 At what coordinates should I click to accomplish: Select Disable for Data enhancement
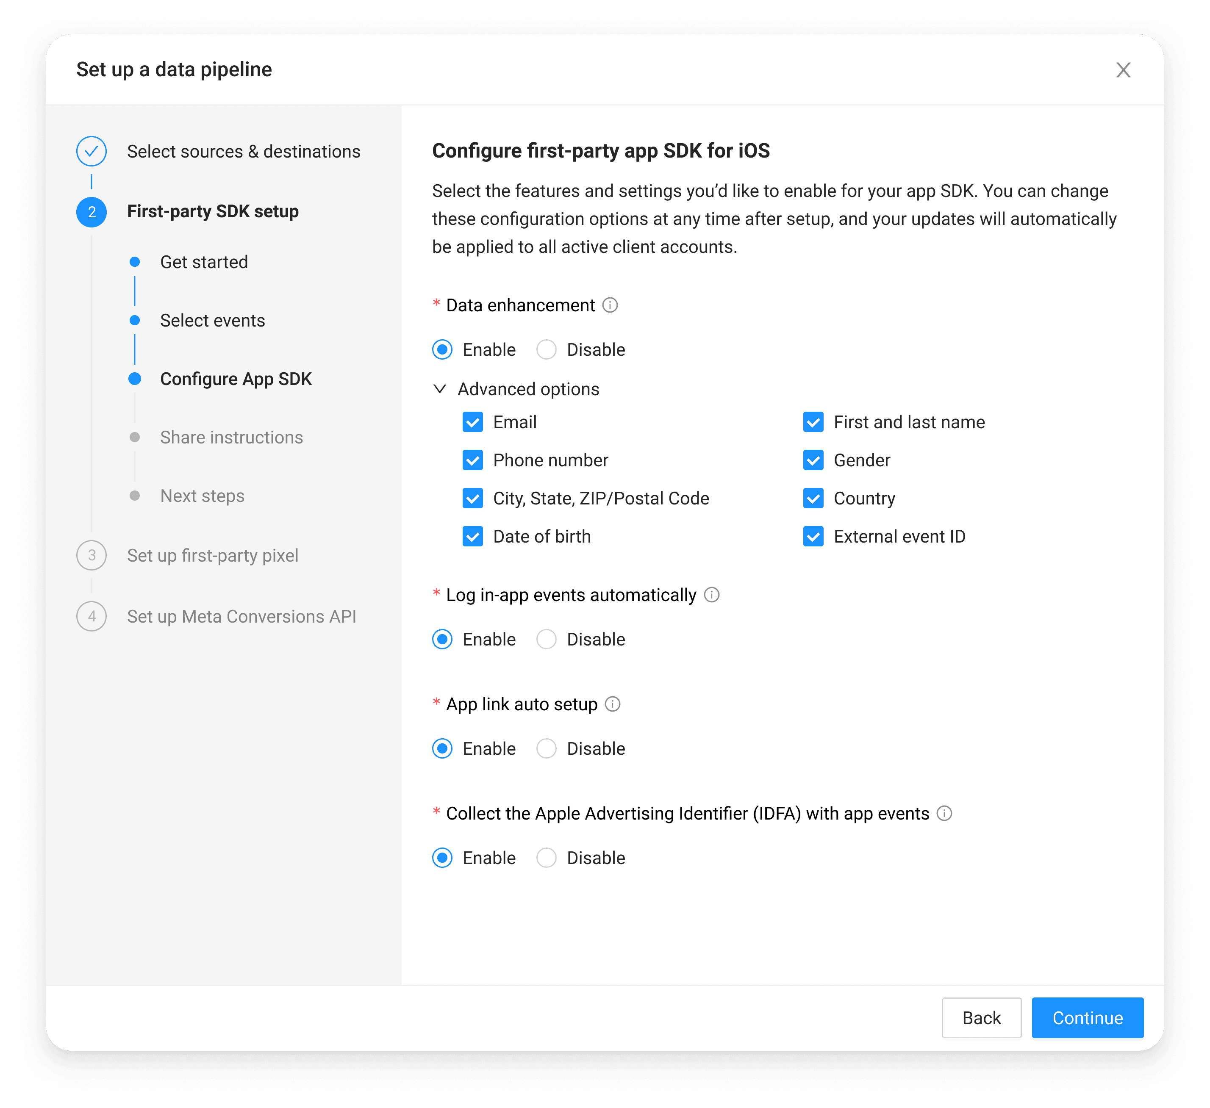click(546, 350)
